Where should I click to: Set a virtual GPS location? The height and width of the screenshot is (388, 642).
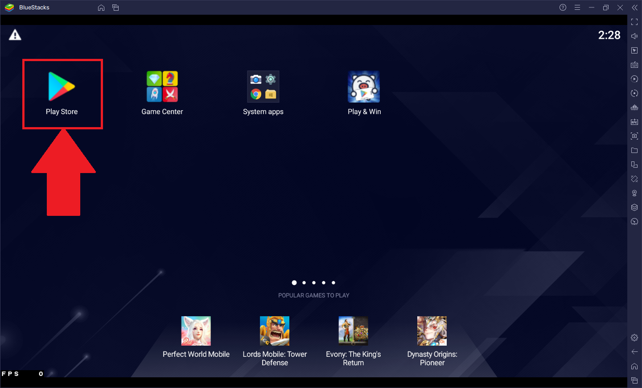(634, 193)
